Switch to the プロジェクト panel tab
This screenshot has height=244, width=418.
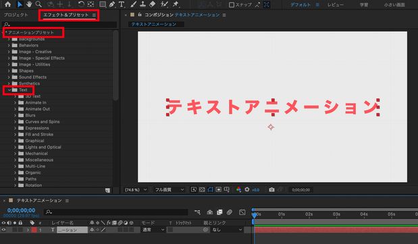click(16, 15)
